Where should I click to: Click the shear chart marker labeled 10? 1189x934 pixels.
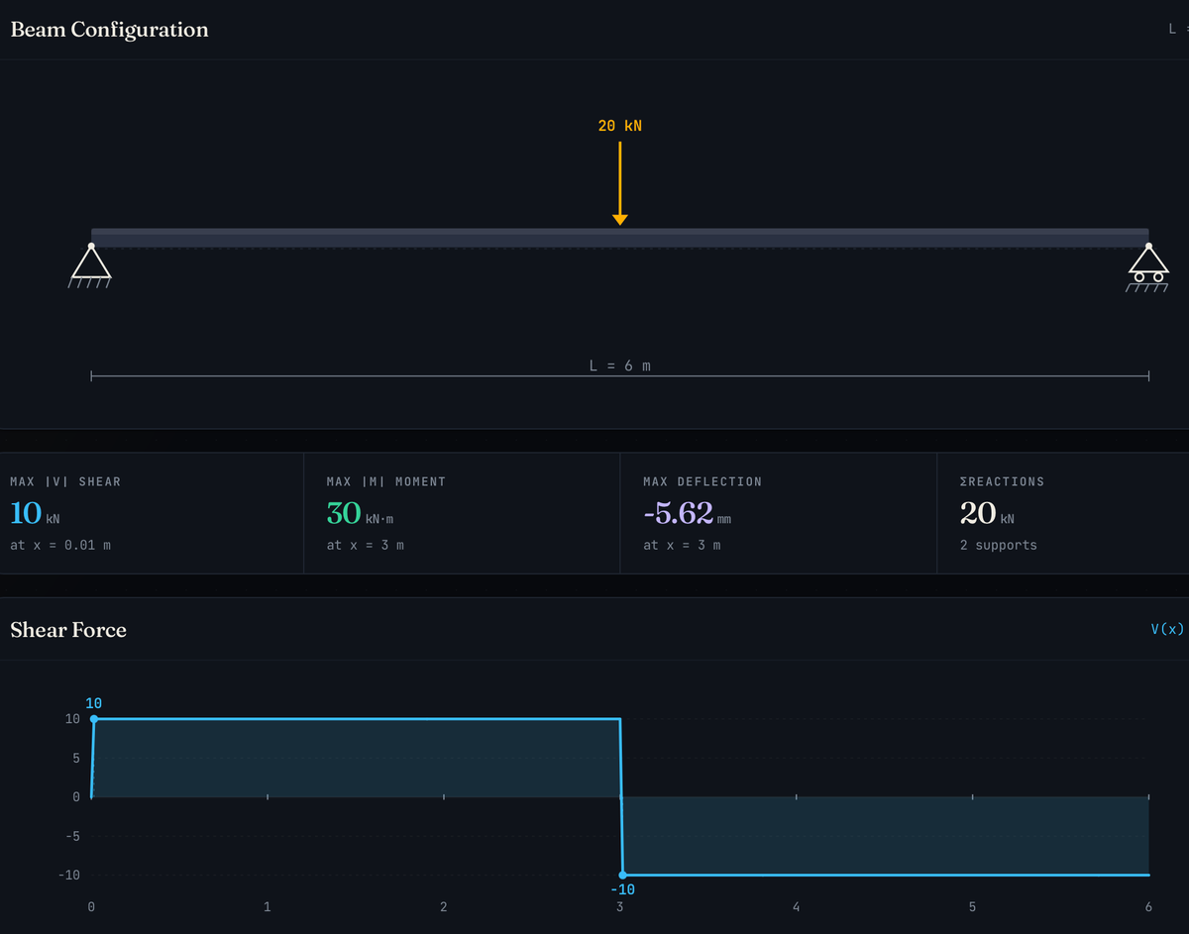point(93,719)
